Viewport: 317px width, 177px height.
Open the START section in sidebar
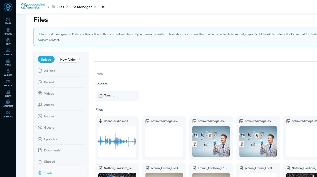[8, 21]
